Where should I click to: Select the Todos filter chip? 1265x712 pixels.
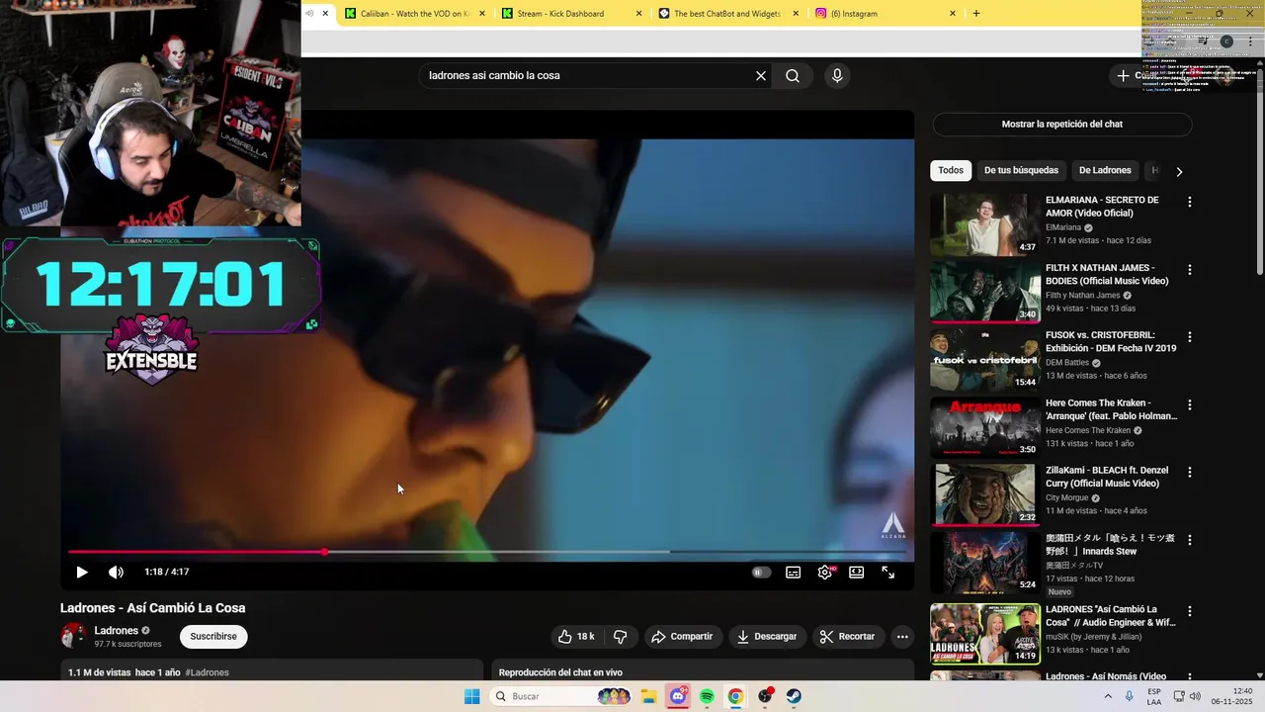point(951,171)
